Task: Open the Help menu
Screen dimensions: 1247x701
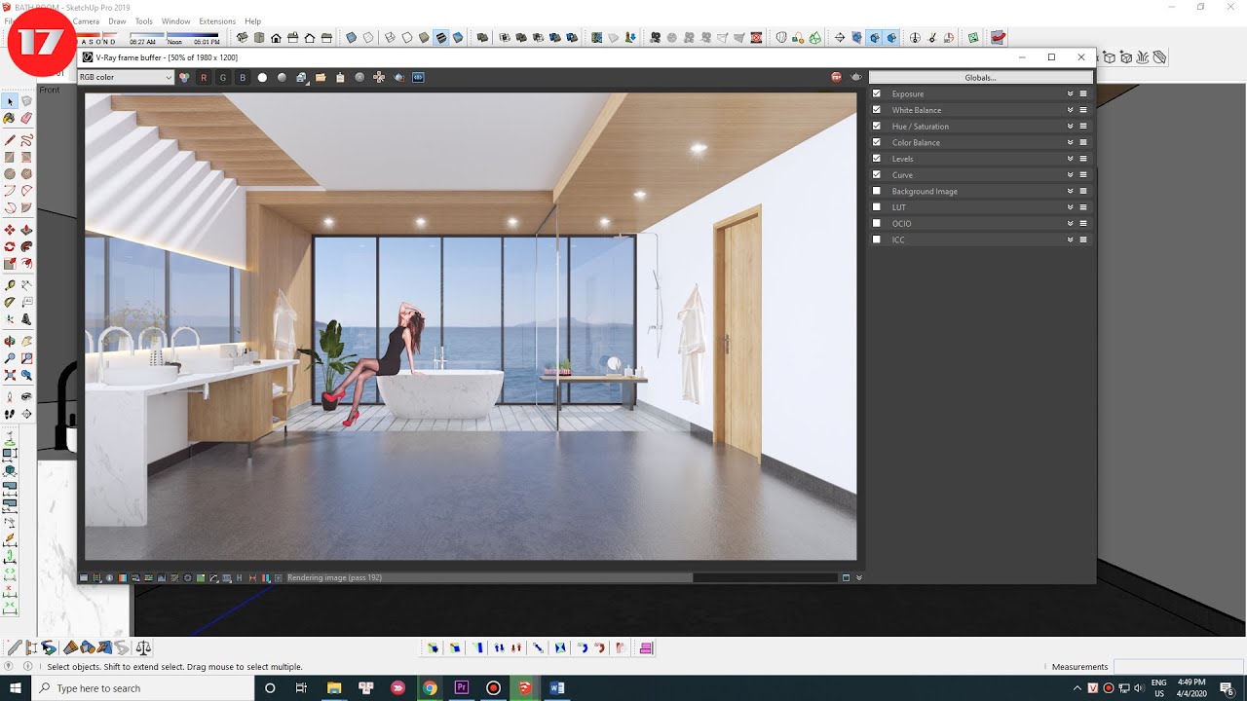Action: (252, 20)
